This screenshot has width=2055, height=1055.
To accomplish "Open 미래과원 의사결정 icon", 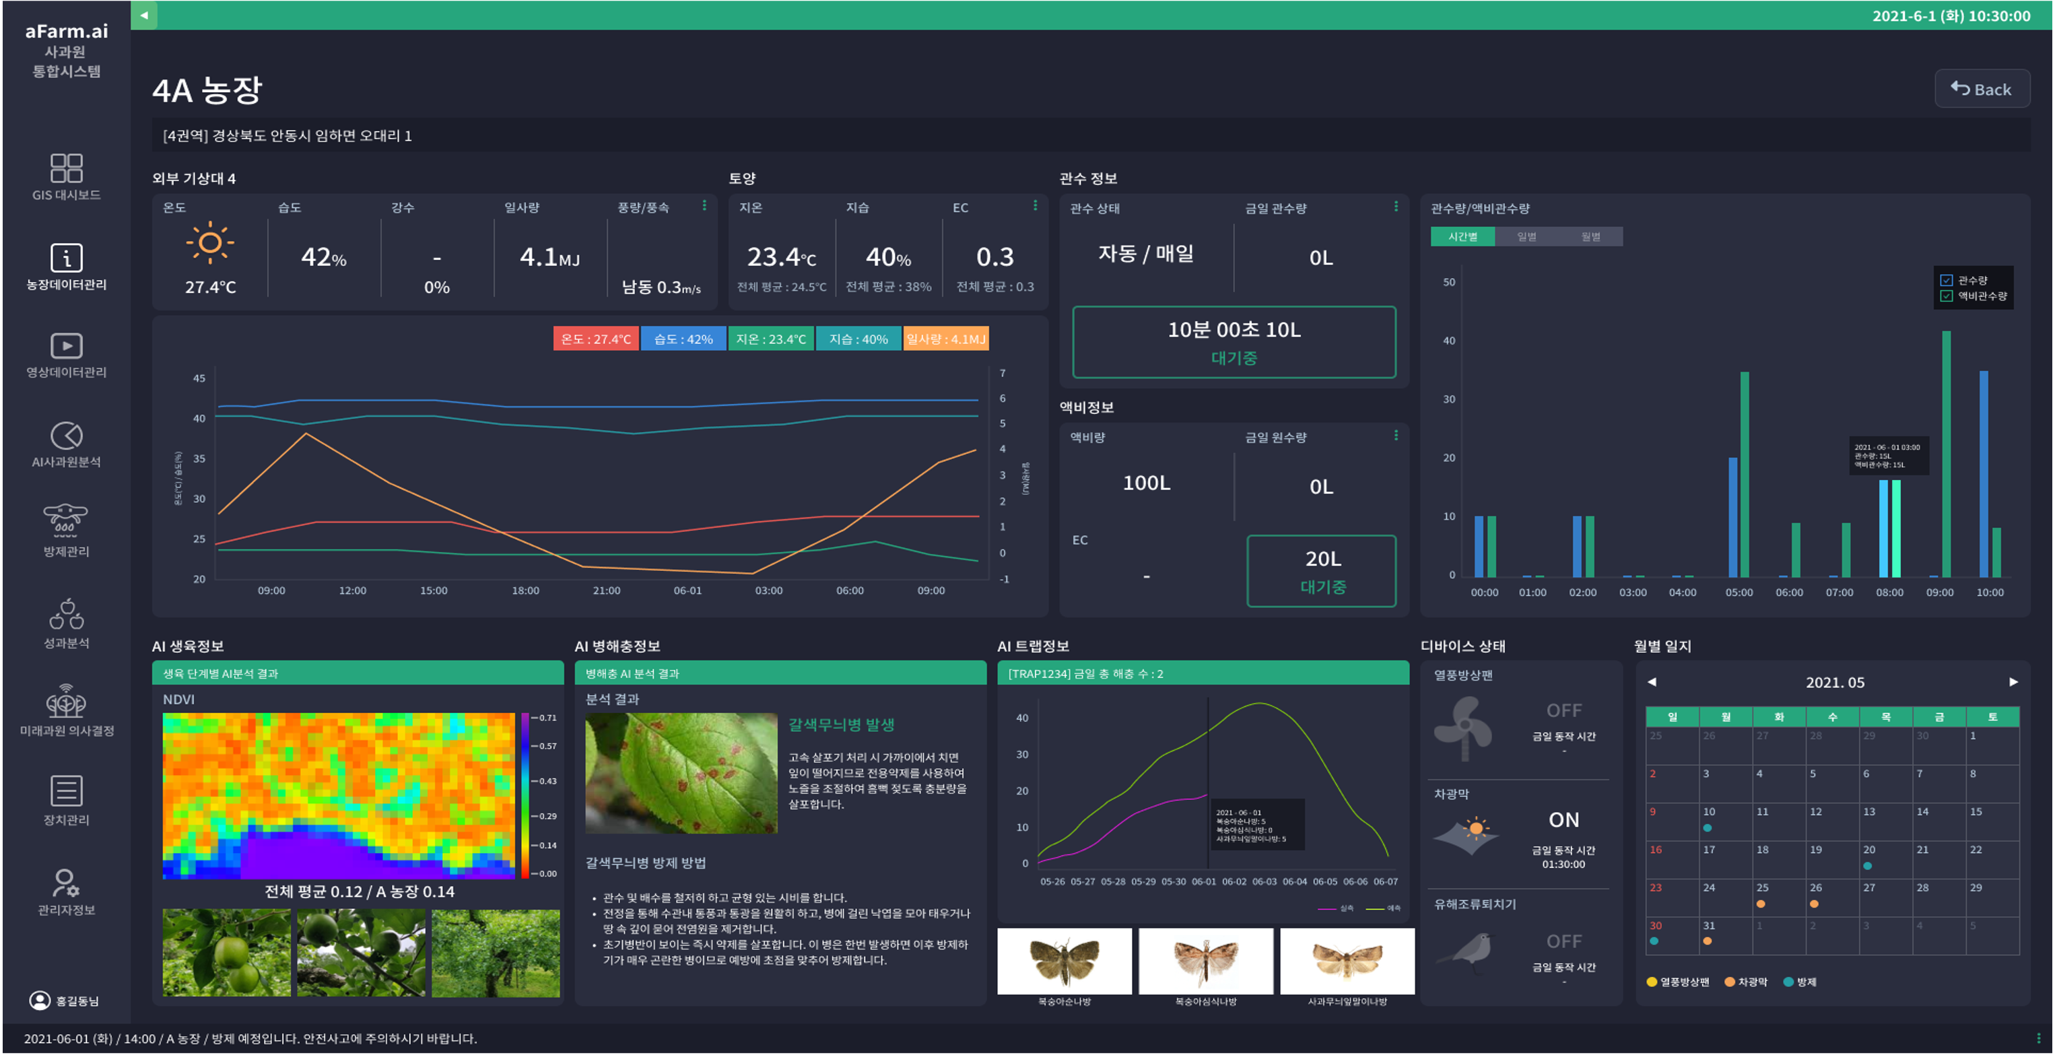I will coord(66,700).
